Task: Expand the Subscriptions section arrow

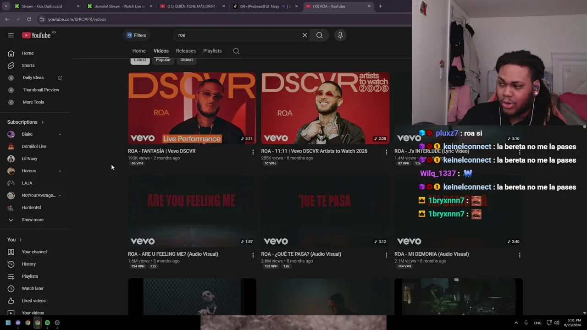Action: 43,122
